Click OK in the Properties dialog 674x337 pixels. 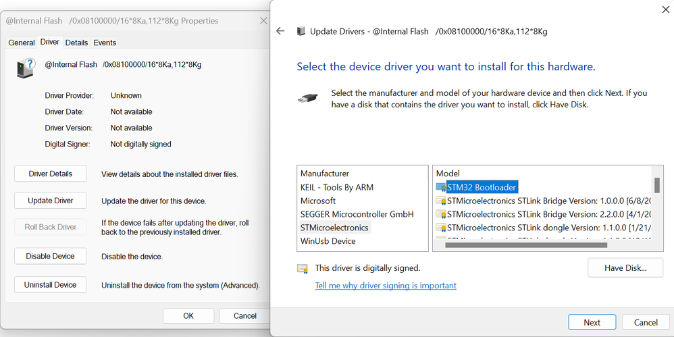pos(188,316)
